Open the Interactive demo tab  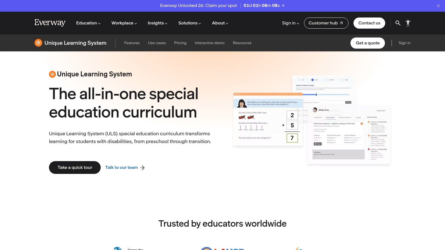(209, 43)
